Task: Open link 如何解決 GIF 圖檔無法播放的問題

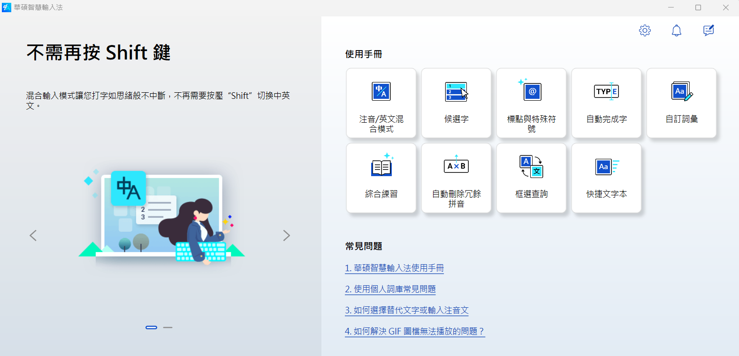Action: pyautogui.click(x=415, y=331)
